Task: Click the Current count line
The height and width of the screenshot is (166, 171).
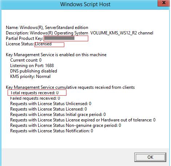Action: (26, 60)
